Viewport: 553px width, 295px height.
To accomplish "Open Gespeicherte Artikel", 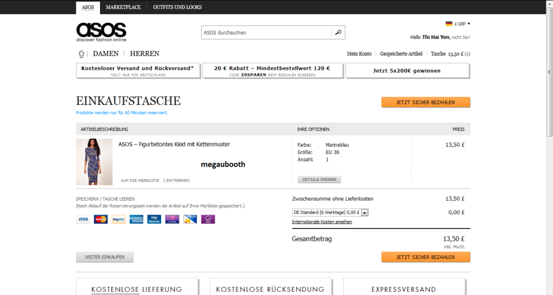I will [x=401, y=54].
